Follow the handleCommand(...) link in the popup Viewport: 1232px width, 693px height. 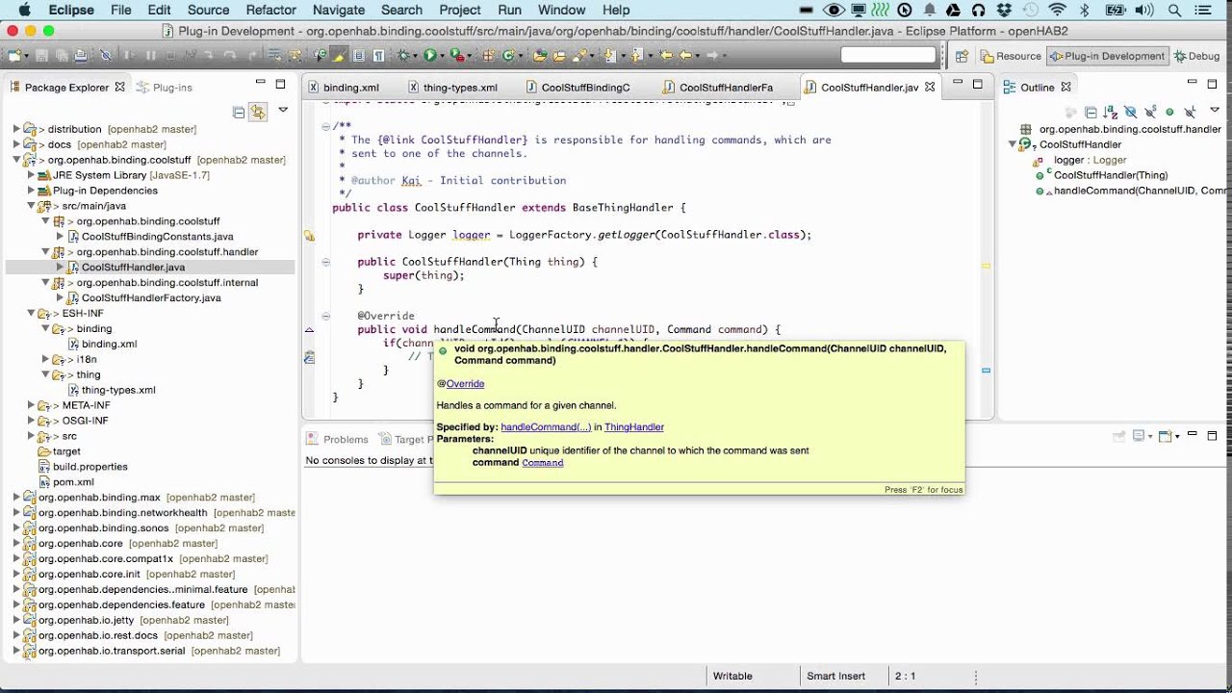(x=546, y=427)
